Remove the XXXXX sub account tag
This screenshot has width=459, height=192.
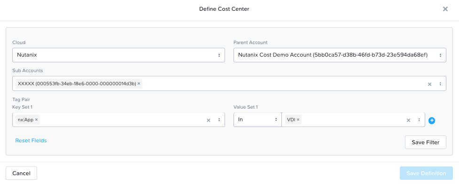pos(139,83)
